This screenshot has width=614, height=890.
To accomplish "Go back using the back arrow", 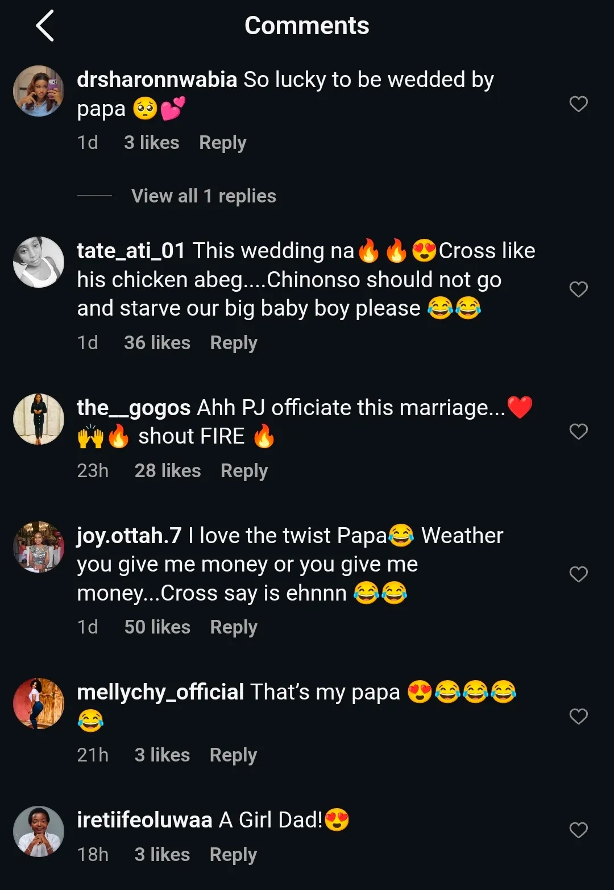I will 45,26.
